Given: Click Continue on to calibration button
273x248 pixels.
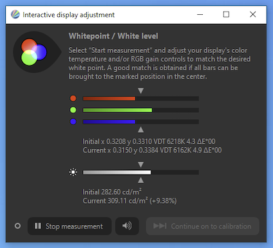Looking at the screenshot, I should point(203,226).
